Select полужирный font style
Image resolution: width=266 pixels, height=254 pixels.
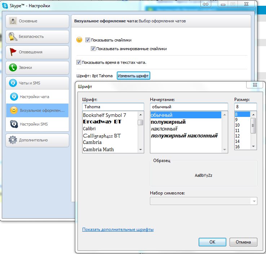pyautogui.click(x=186, y=122)
